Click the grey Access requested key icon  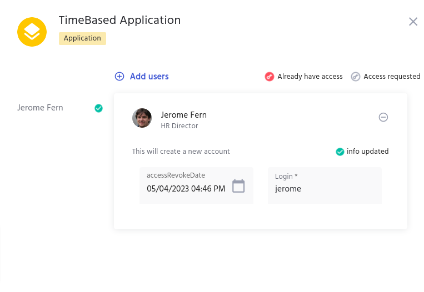coord(356,77)
